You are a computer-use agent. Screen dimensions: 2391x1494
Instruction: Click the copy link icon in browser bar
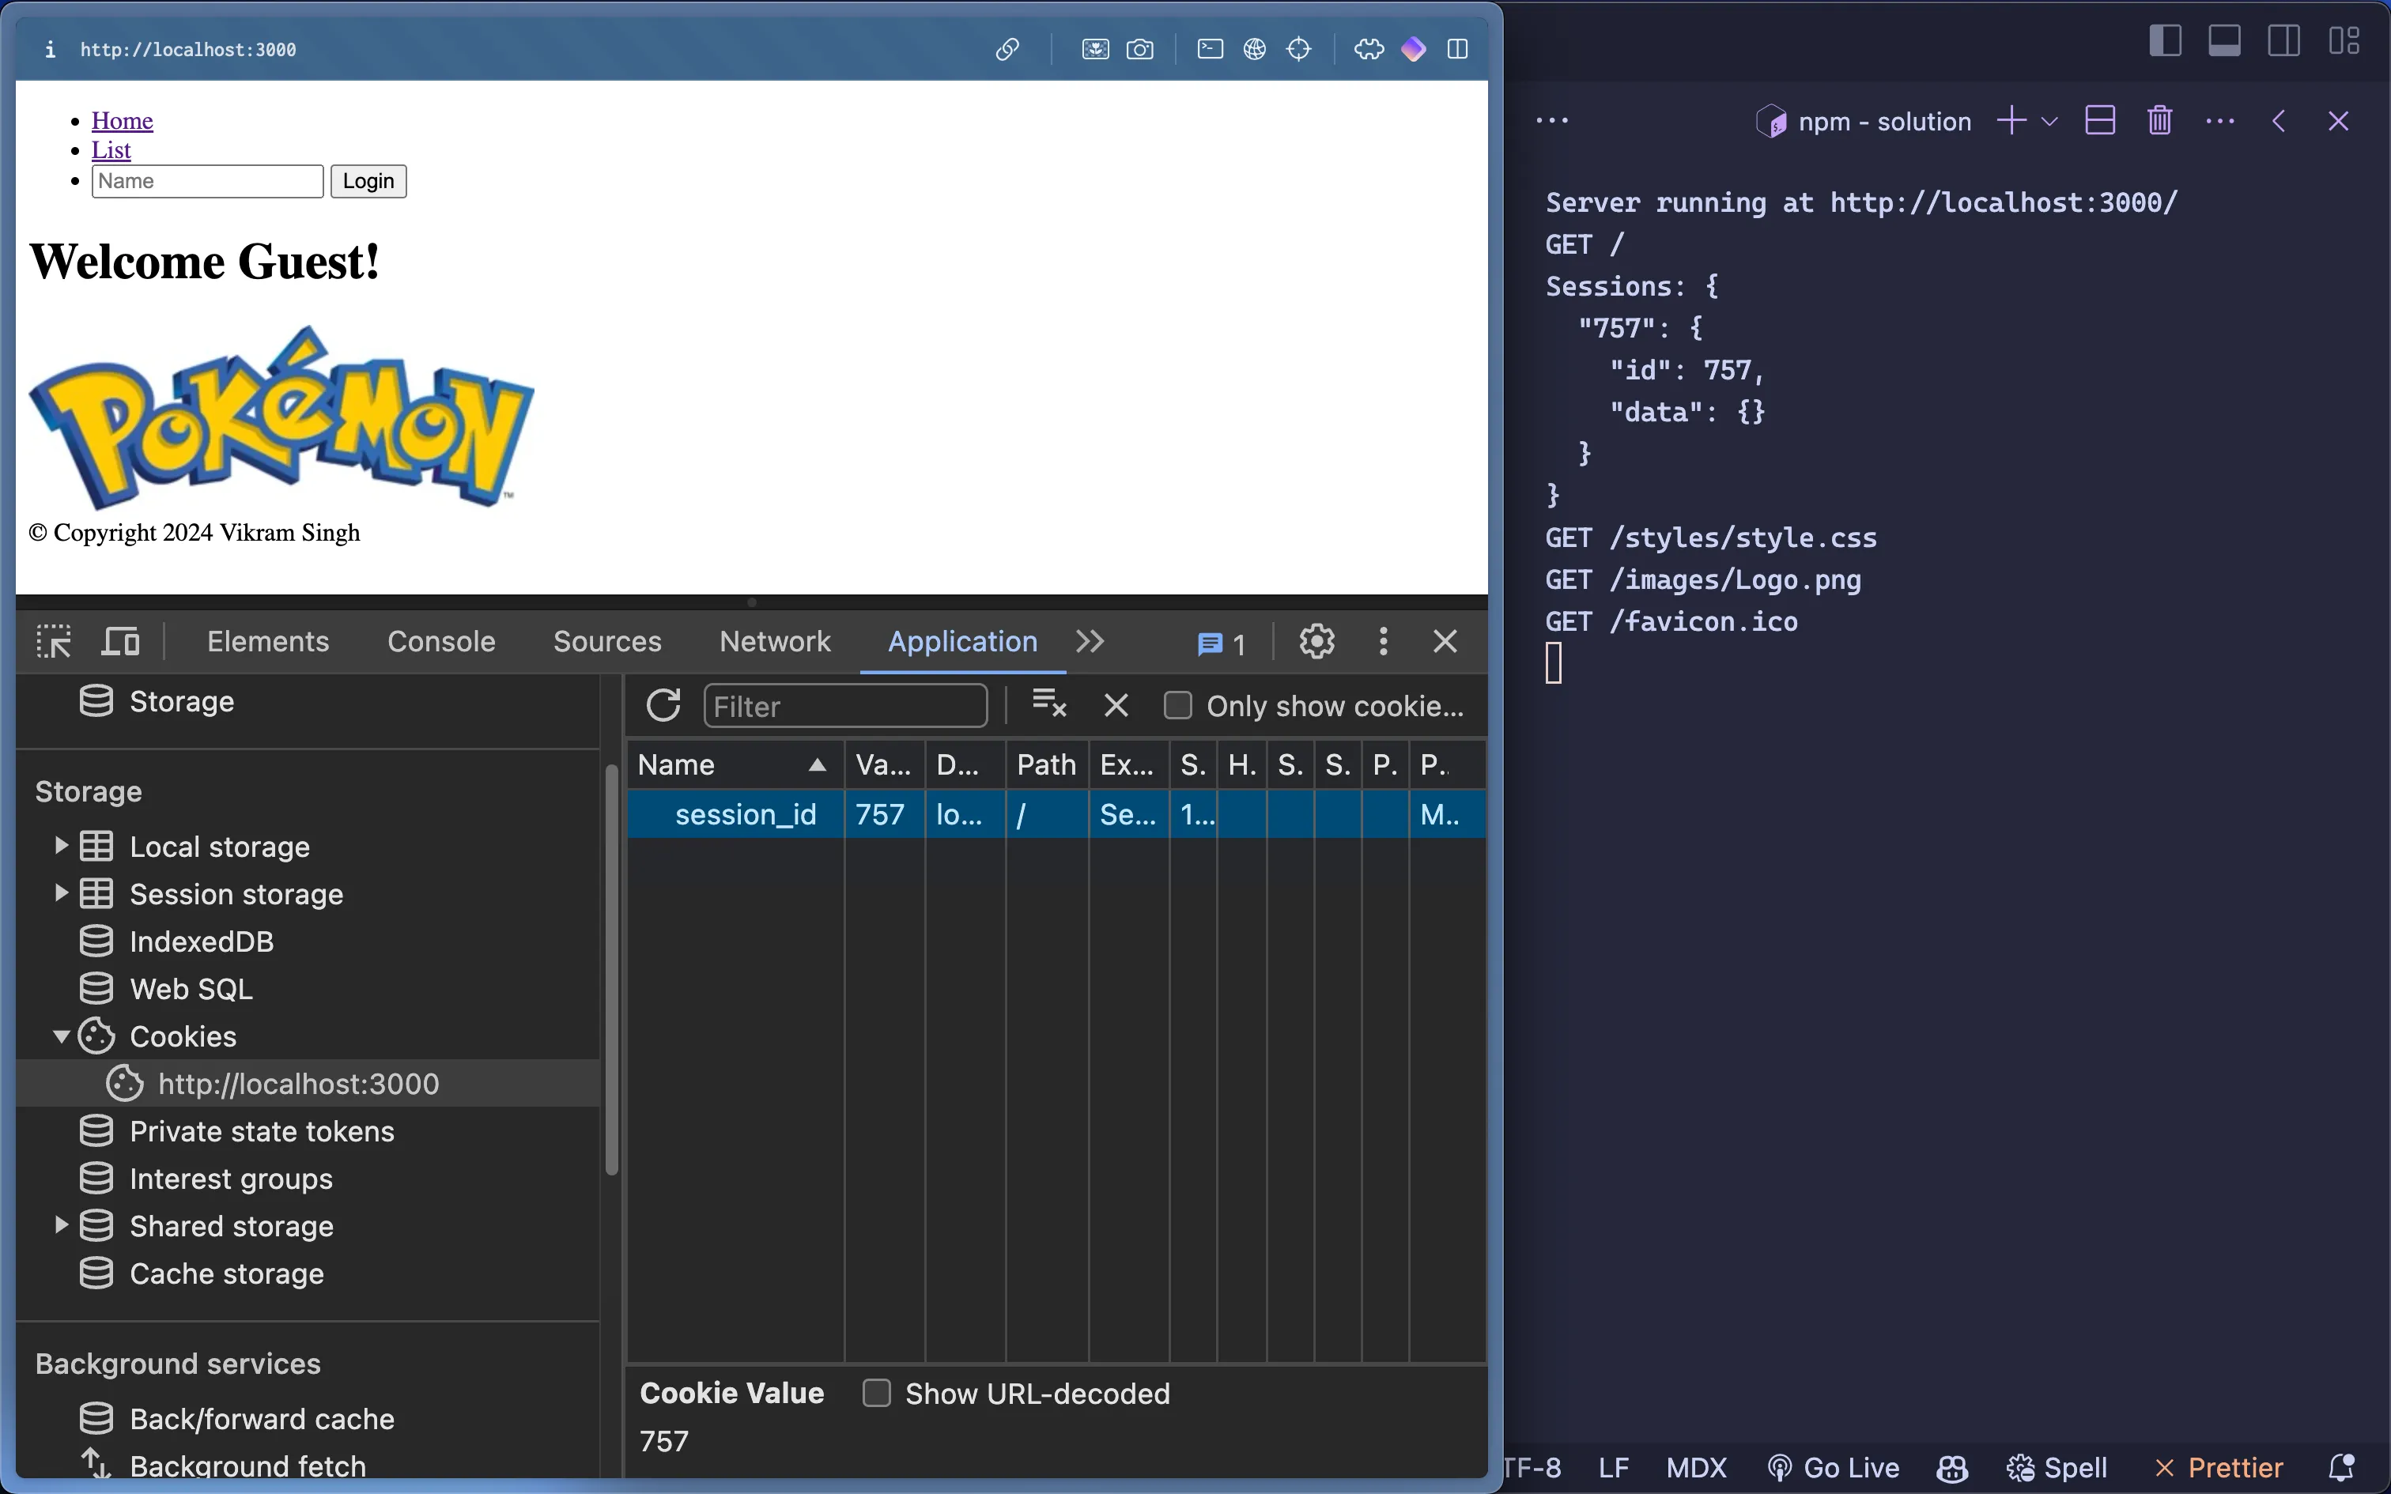tap(1007, 49)
